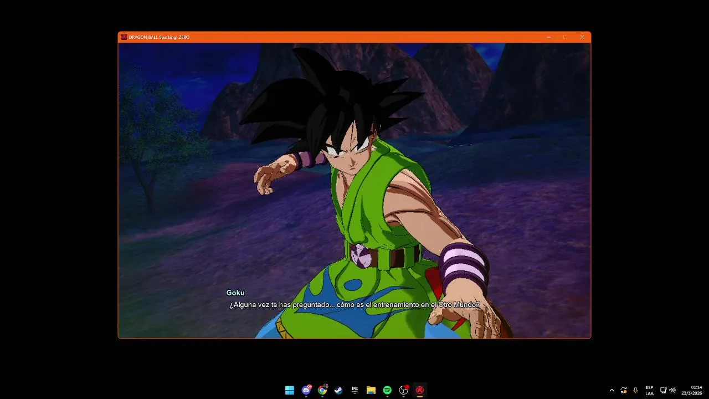
Task: Open Spotify from the taskbar
Action: [387, 390]
